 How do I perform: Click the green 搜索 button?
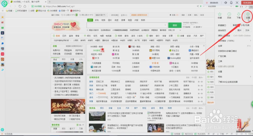pyautogui.click(x=175, y=25)
